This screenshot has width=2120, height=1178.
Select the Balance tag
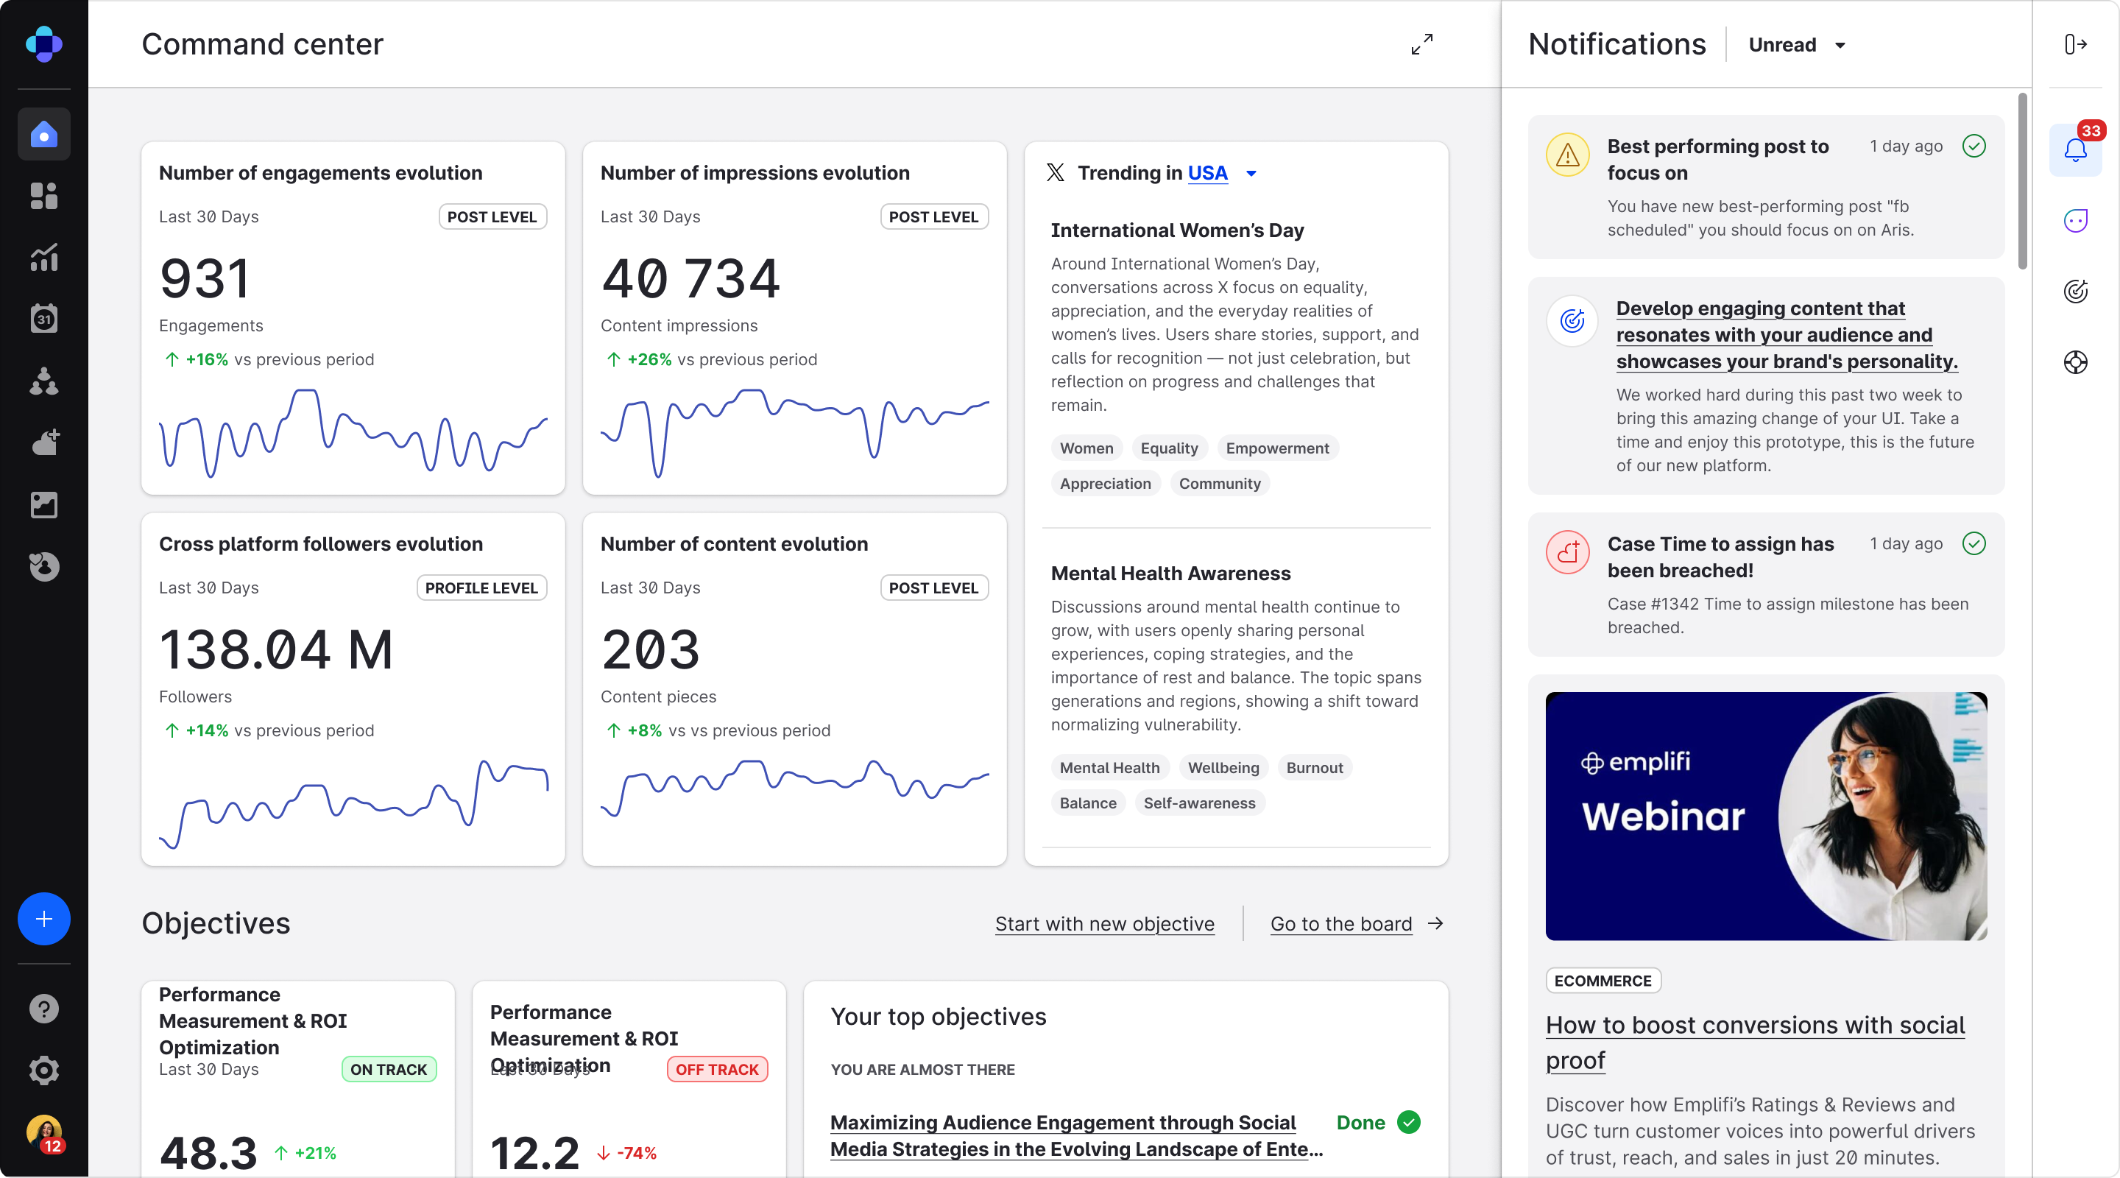(1088, 803)
